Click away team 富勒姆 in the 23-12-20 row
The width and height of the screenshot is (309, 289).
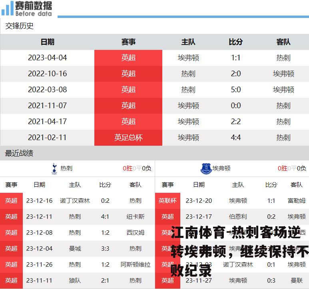[x=297, y=201]
